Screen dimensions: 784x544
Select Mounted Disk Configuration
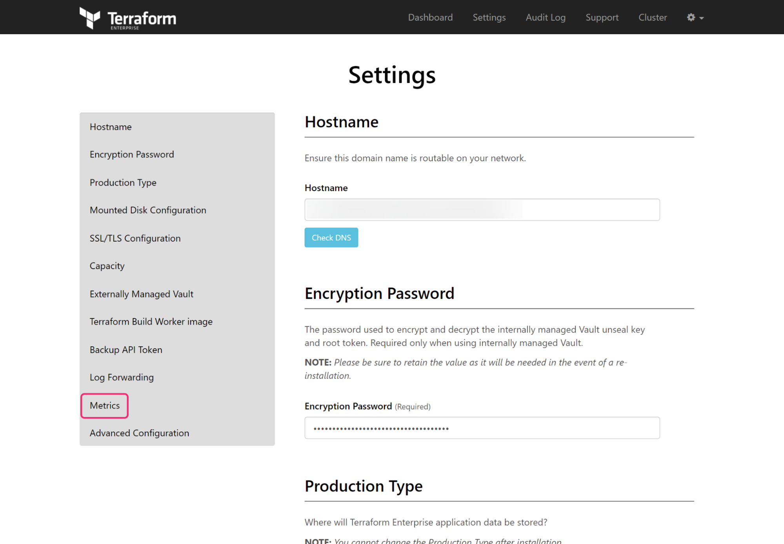point(148,210)
